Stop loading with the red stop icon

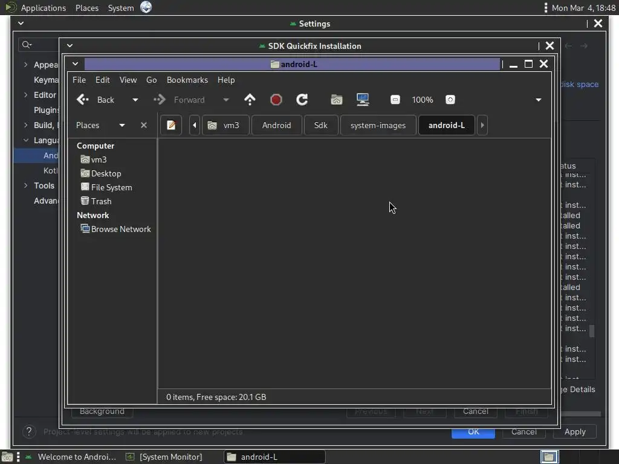coord(276,100)
